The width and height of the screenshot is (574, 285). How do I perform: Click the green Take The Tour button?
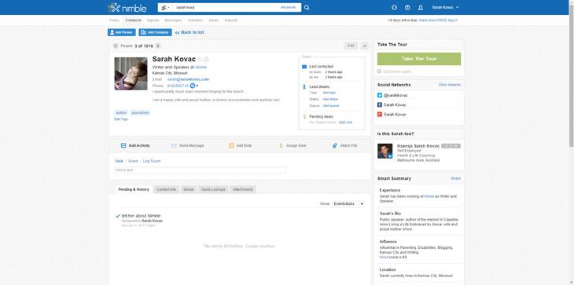(x=419, y=59)
